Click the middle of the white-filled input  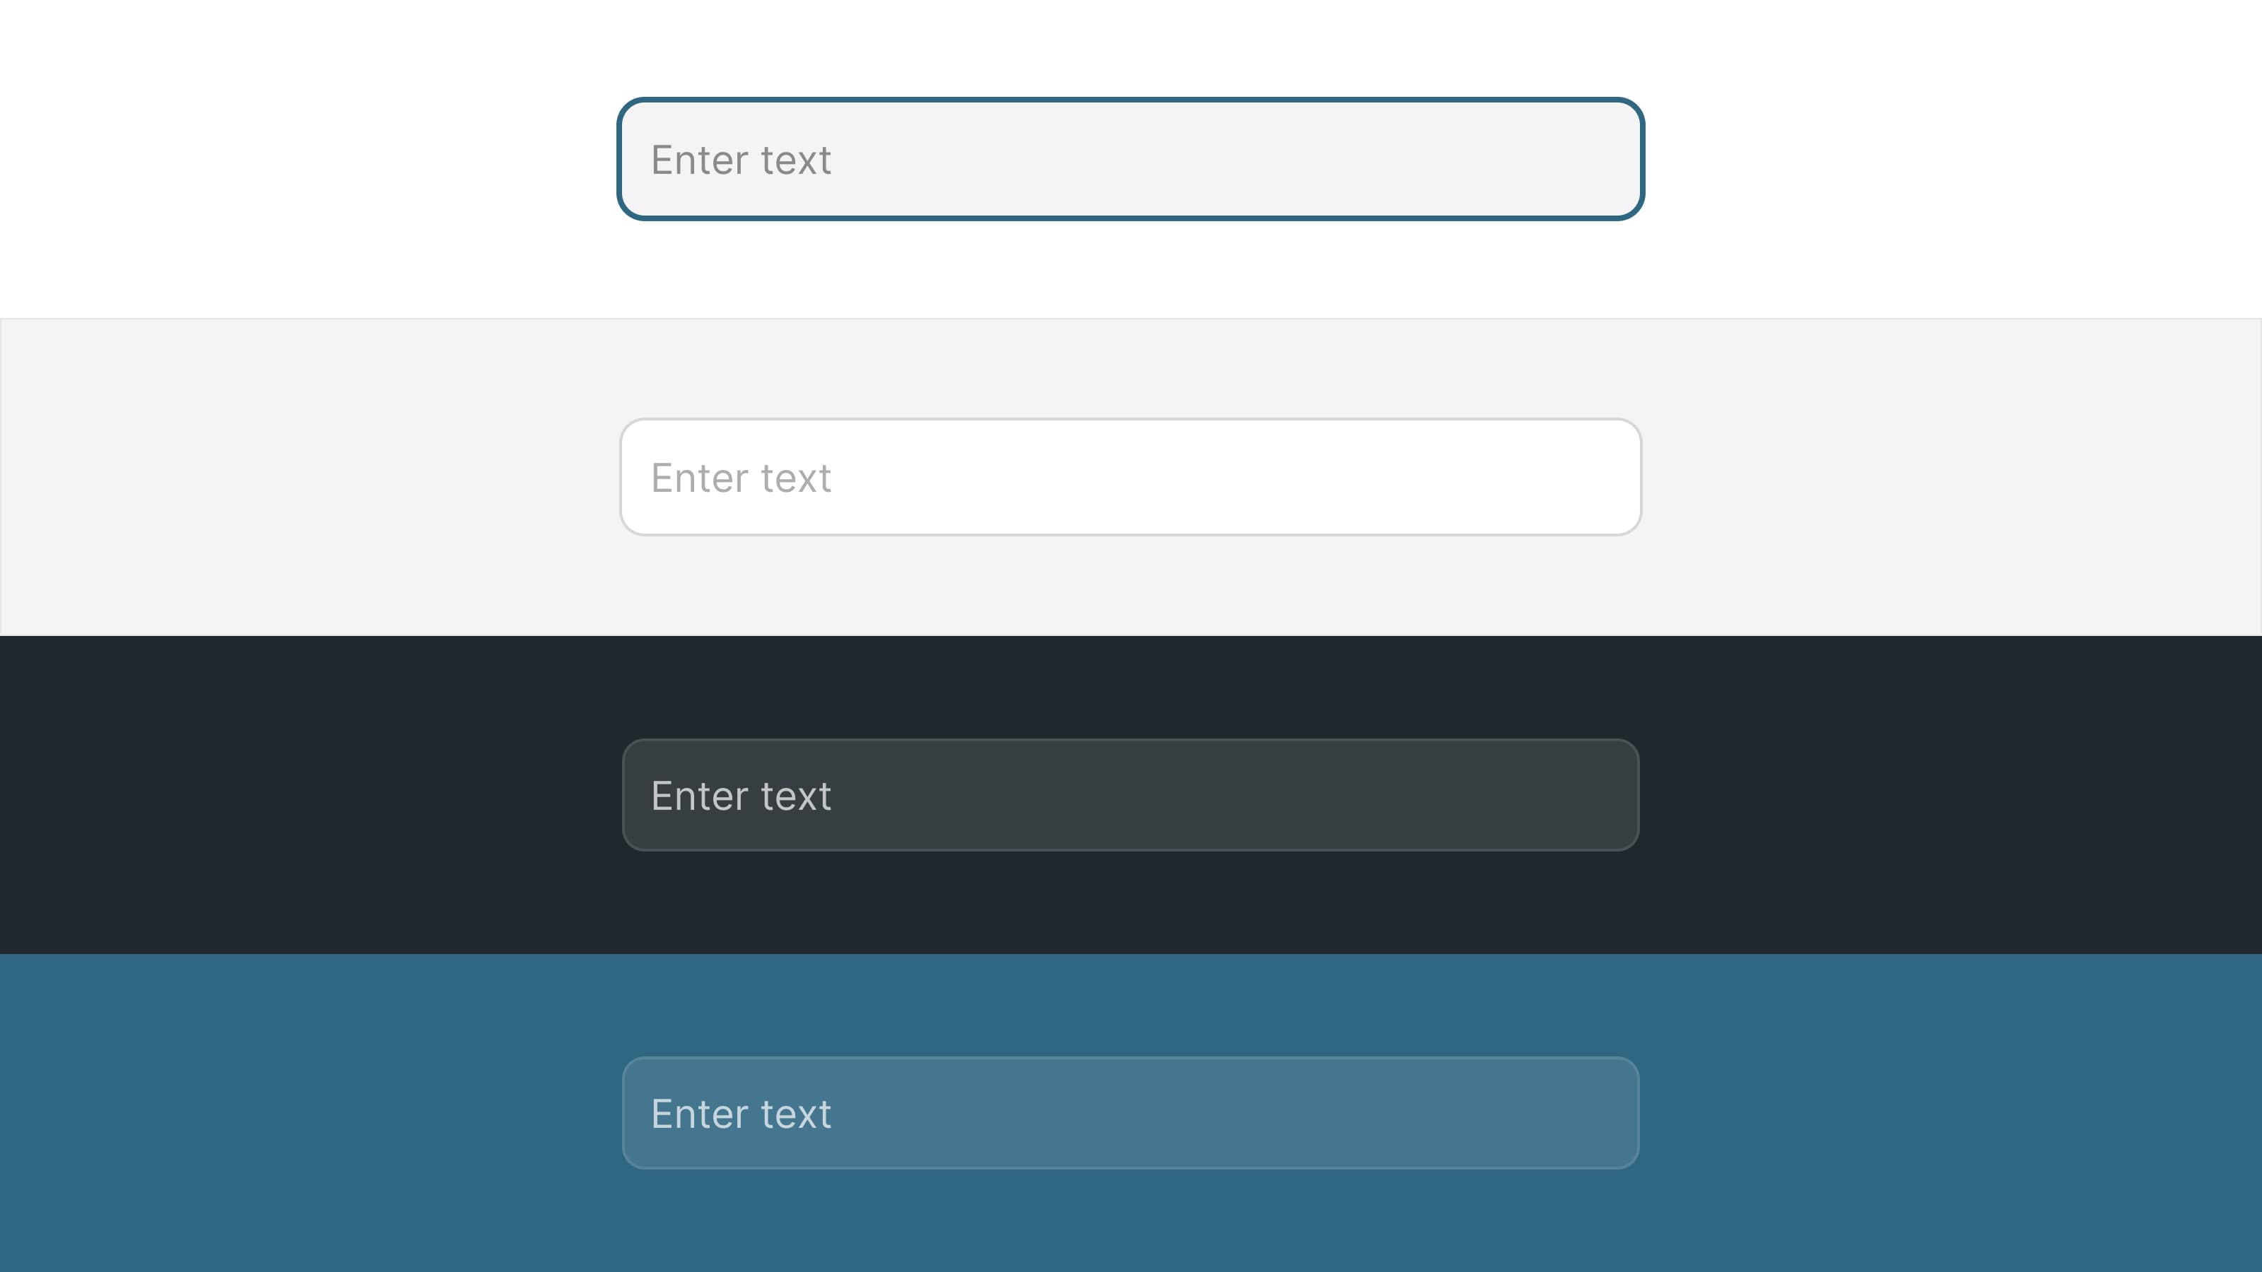[1130, 477]
